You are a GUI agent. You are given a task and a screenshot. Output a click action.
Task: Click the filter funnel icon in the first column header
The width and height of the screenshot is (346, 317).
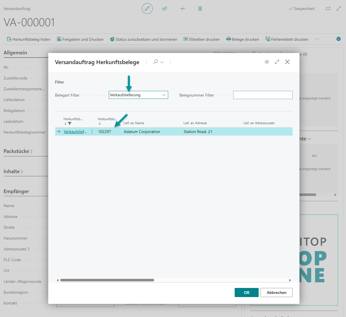pos(70,123)
